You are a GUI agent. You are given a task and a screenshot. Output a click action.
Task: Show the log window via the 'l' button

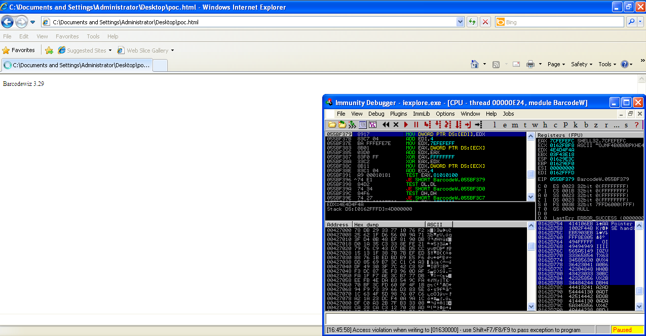coord(495,125)
